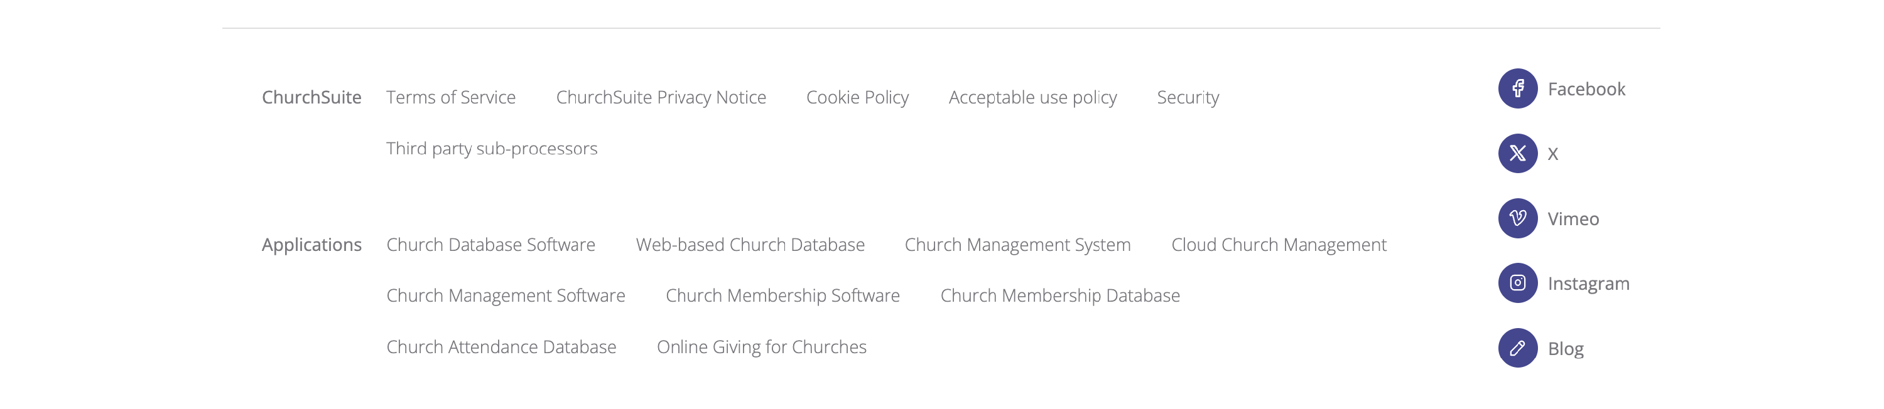This screenshot has width=1884, height=409.
Task: Open Church Management System link
Action: point(1017,245)
